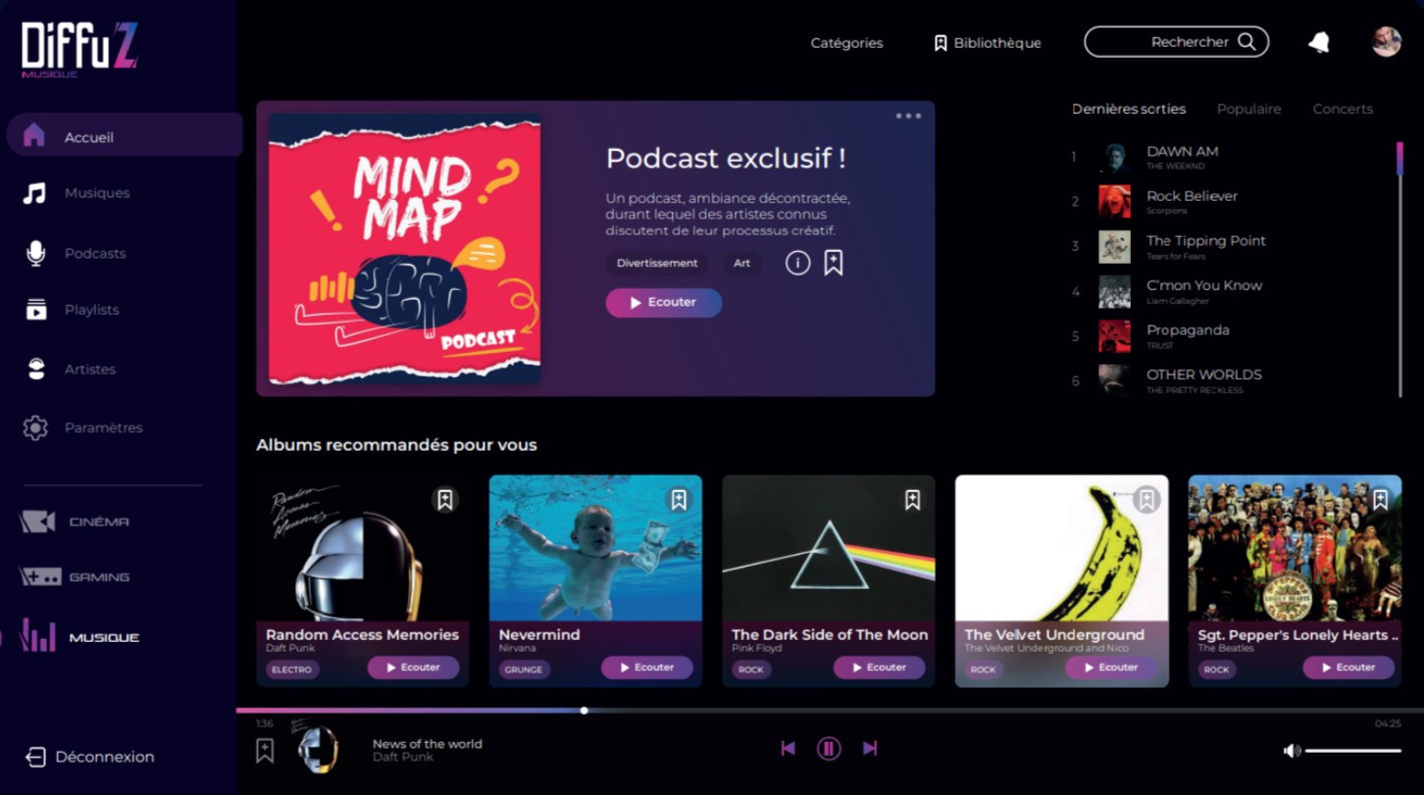
Task: Open three-dot menu on podcast banner
Action: coord(908,117)
